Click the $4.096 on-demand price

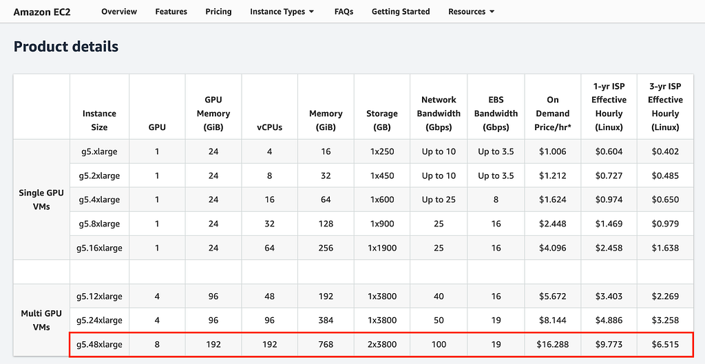pos(553,248)
